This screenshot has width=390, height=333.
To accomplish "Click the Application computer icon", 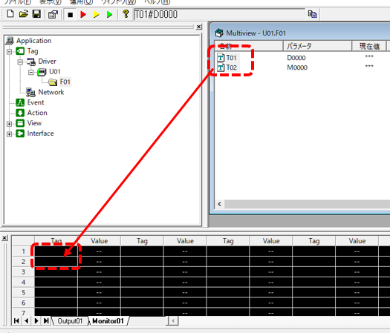I will [10, 41].
